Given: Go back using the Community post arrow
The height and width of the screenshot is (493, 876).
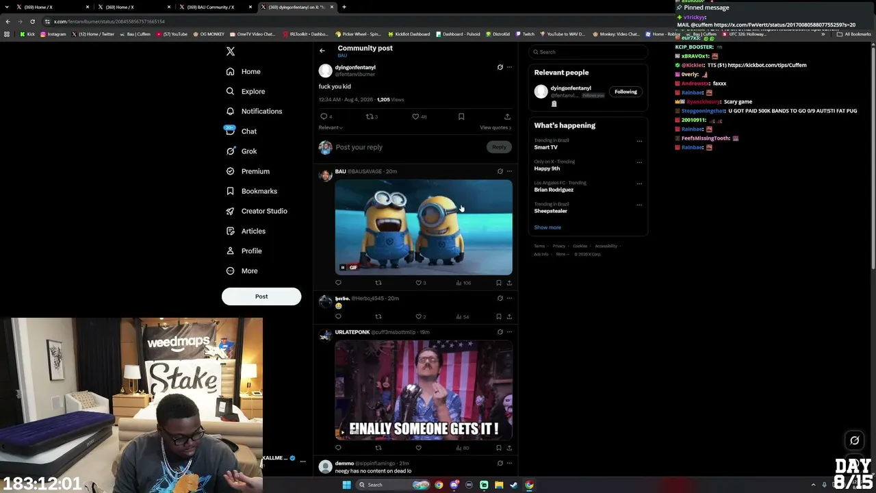Looking at the screenshot, I should pos(322,51).
